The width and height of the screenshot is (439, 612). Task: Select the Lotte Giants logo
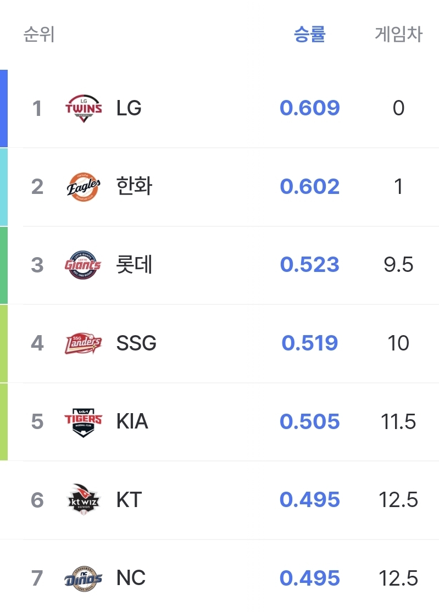83,265
